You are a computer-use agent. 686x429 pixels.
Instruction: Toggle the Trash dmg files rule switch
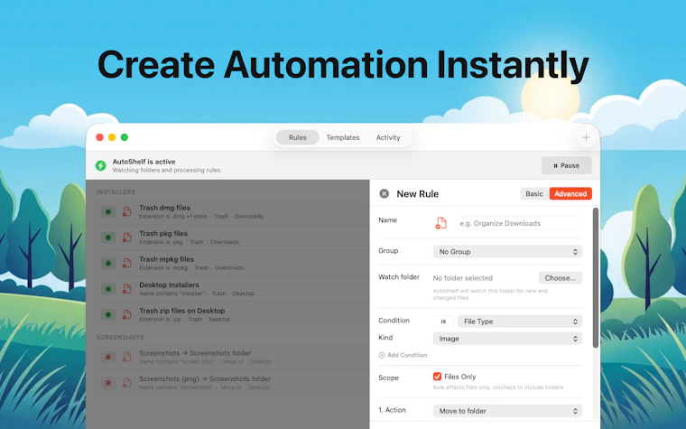[x=108, y=212]
